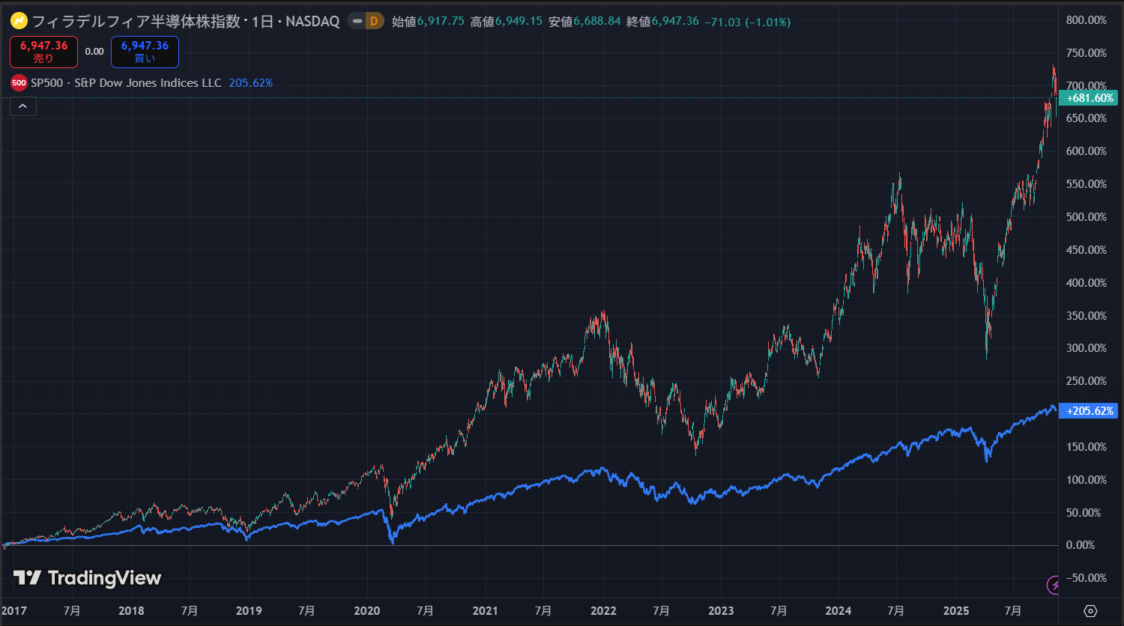Click the red SP500 badge icon

point(19,83)
